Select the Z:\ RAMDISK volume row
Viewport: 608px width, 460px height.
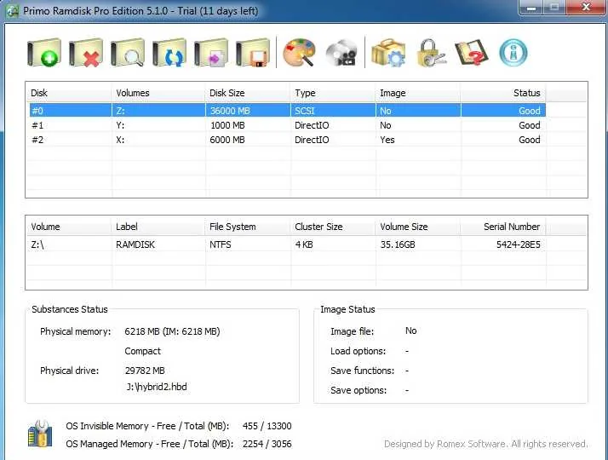point(288,244)
